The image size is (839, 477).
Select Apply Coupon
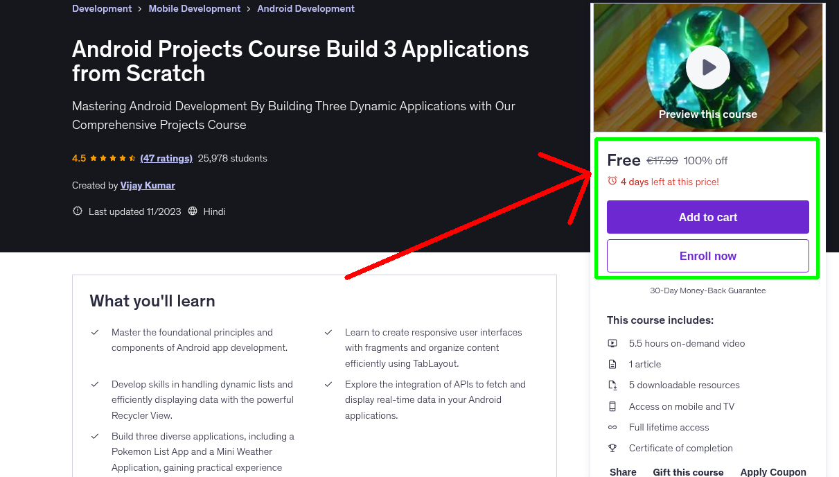point(773,471)
